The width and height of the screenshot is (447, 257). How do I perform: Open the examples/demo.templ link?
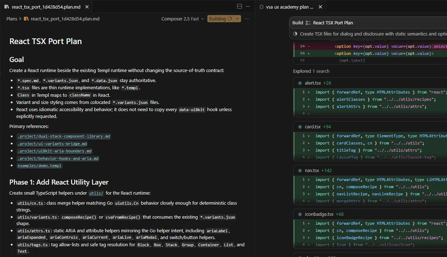[x=39, y=166]
